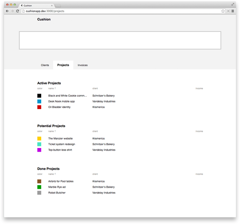The height and width of the screenshot is (224, 240).
Task: Bookmark this page with the star icon
Action: click(223, 11)
